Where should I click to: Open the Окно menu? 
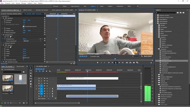tap(35, 3)
